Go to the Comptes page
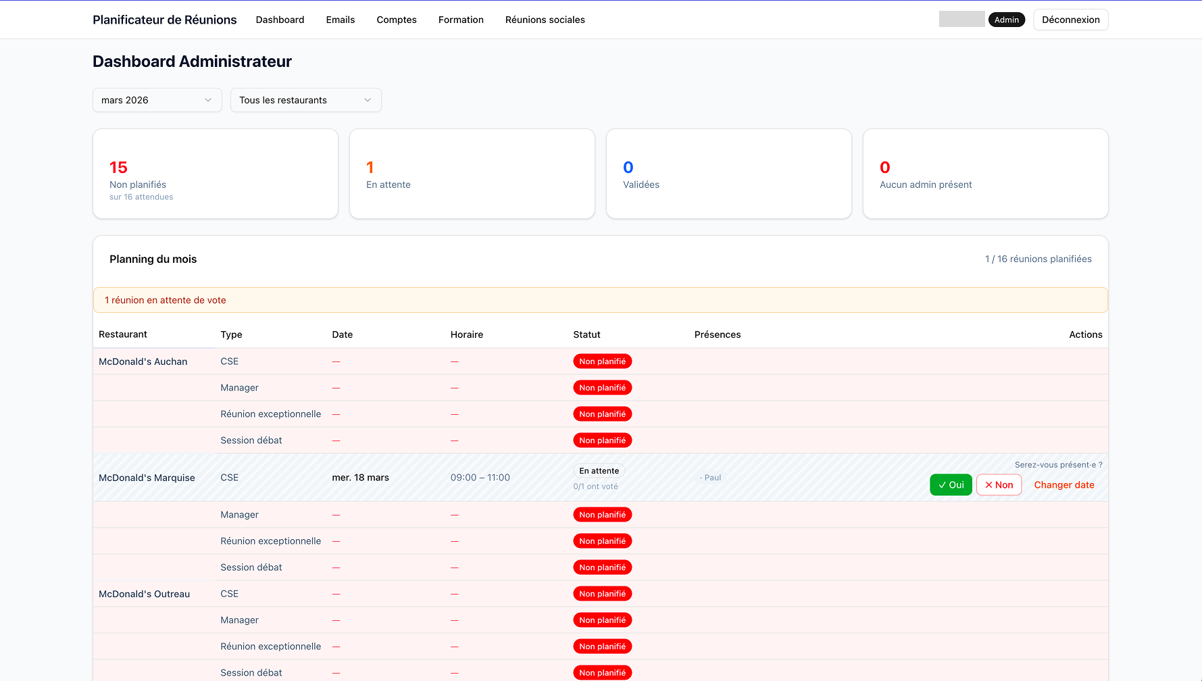The image size is (1202, 681). pyautogui.click(x=396, y=20)
